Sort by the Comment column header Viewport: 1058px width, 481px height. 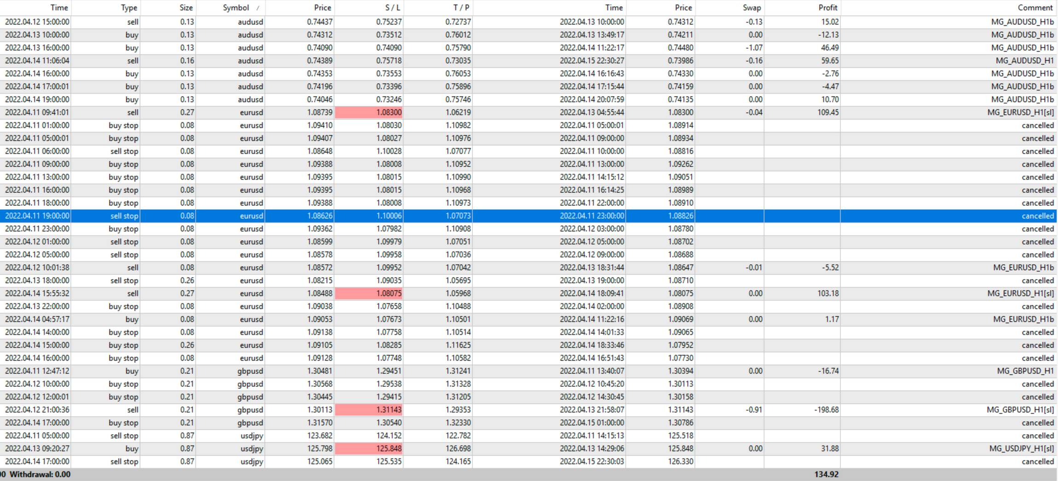coord(1035,8)
